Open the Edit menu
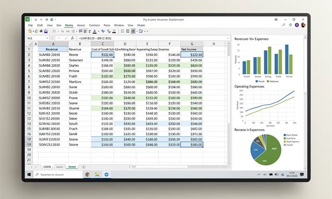332x199 pixels. 40,25
